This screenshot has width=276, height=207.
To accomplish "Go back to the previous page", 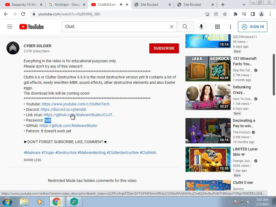I will coord(6,14).
